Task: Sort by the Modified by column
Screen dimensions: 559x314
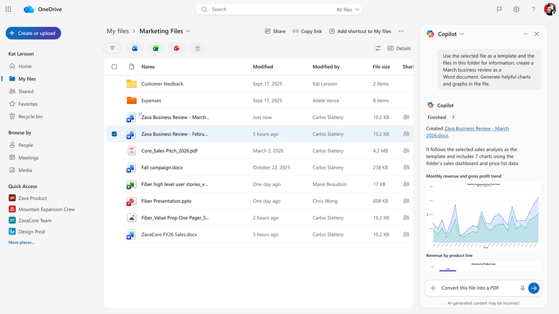Action: (x=326, y=66)
